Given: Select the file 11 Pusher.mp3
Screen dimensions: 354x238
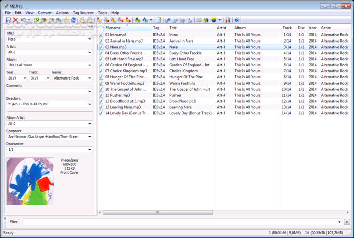Looking at the screenshot, I should point(117,95).
